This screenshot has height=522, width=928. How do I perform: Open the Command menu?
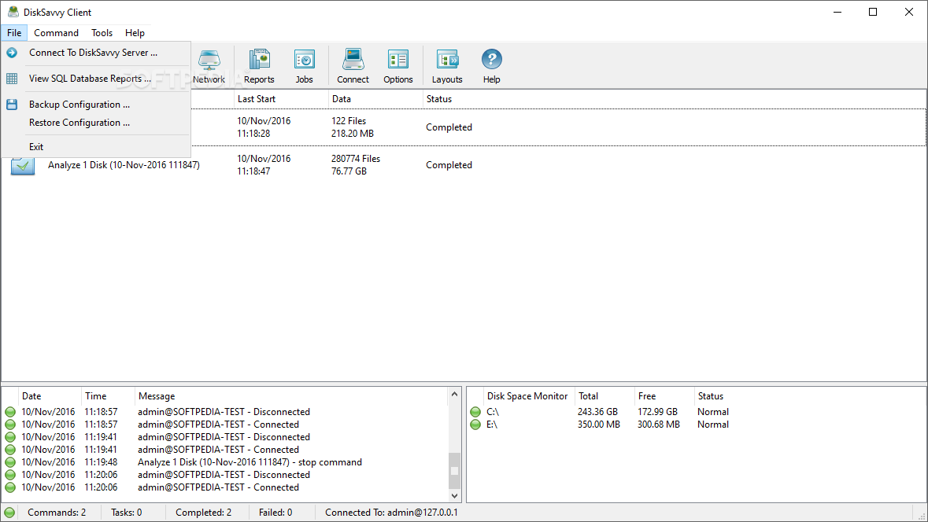[x=56, y=33]
